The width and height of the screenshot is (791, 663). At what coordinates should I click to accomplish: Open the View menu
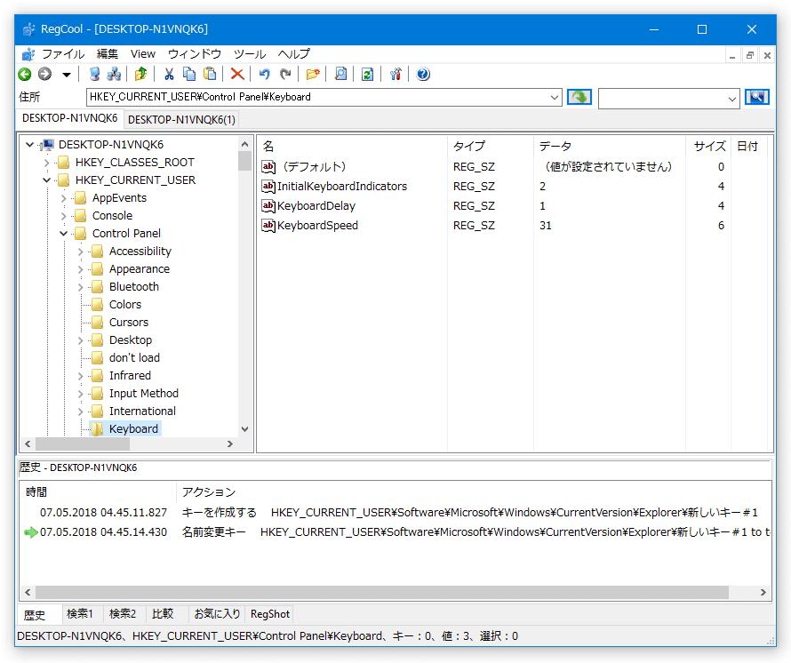[x=143, y=54]
